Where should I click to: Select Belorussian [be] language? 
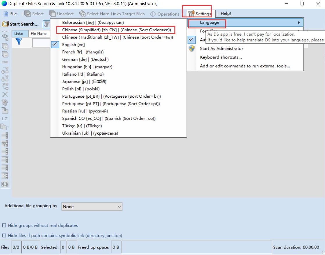tap(118, 23)
